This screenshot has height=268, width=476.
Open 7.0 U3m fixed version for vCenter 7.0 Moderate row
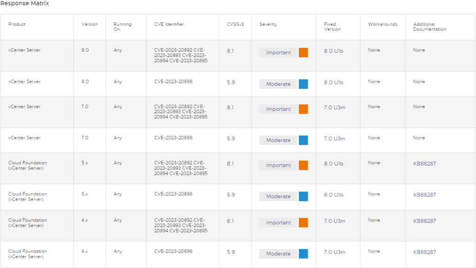pos(335,139)
